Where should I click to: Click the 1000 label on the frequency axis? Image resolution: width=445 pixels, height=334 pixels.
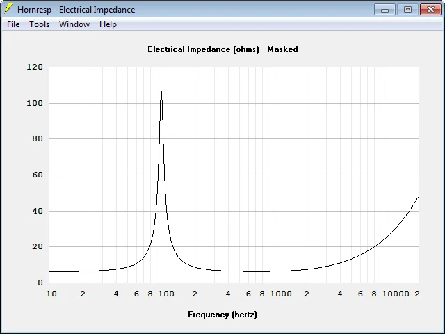point(281,294)
